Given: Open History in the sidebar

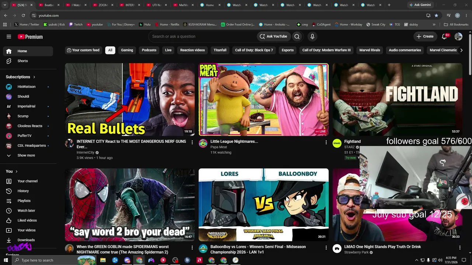Looking at the screenshot, I should click(x=28, y=191).
